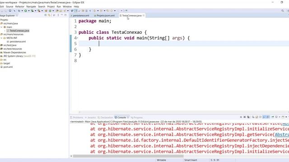The image size is (289, 162).
Task: Close the Console view tab
Action: tap(128, 117)
